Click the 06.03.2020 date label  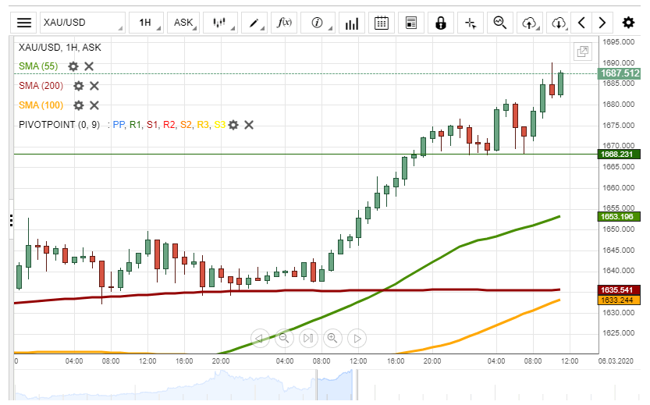[616, 361]
